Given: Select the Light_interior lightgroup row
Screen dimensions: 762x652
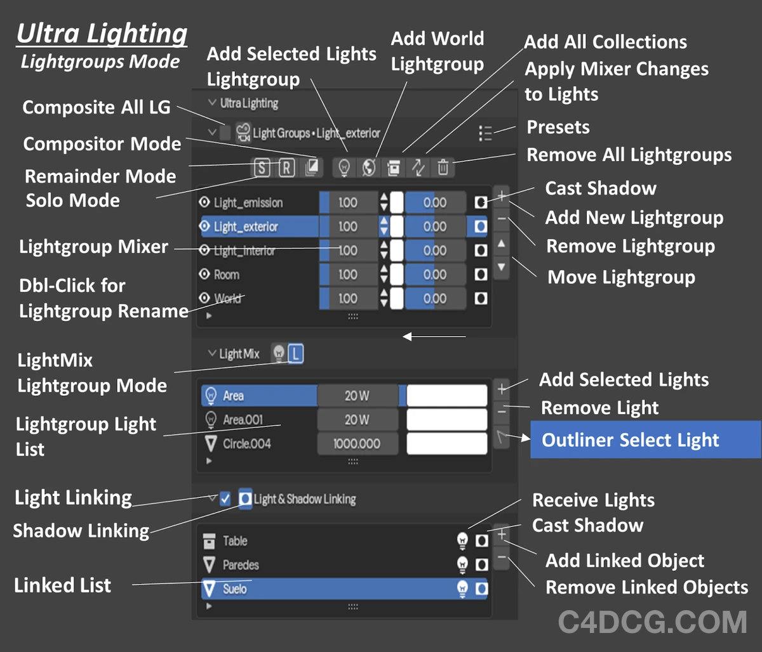Looking at the screenshot, I should pos(254,251).
